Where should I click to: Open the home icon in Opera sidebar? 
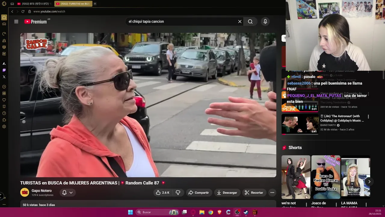click(x=4, y=17)
